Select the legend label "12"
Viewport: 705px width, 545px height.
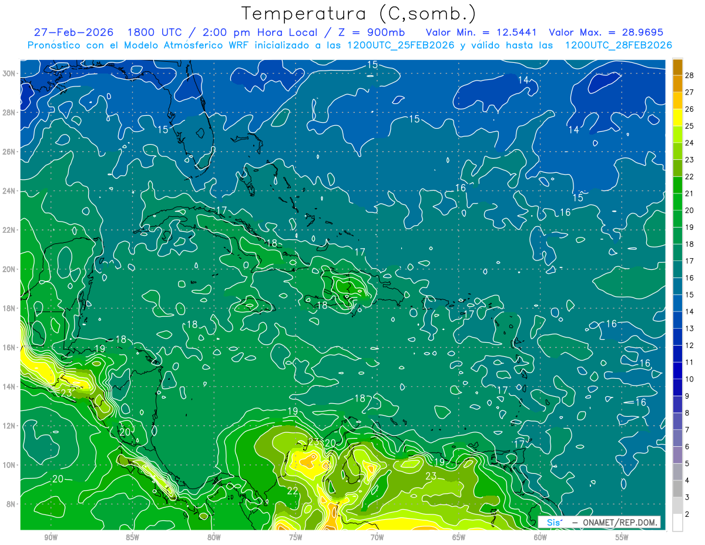(x=690, y=346)
